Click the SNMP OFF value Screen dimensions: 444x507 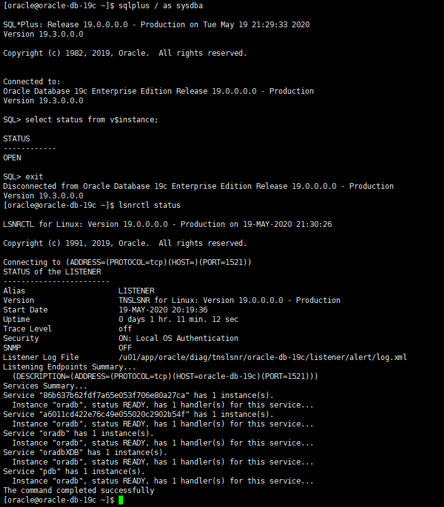pyautogui.click(x=125, y=348)
